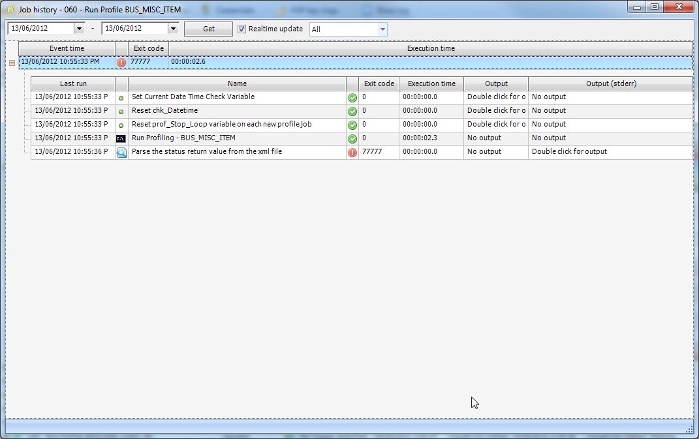Viewport: 699px width, 439px height.
Task: Open the All filter dropdown
Action: (382, 29)
